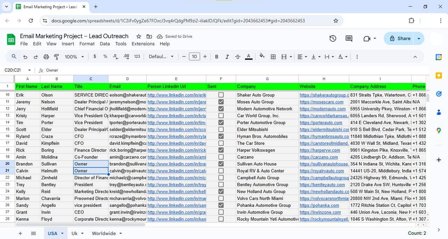Viewport: 448px width, 239px height.
Task: Select the Paint format tool
Action: [x=56, y=56]
